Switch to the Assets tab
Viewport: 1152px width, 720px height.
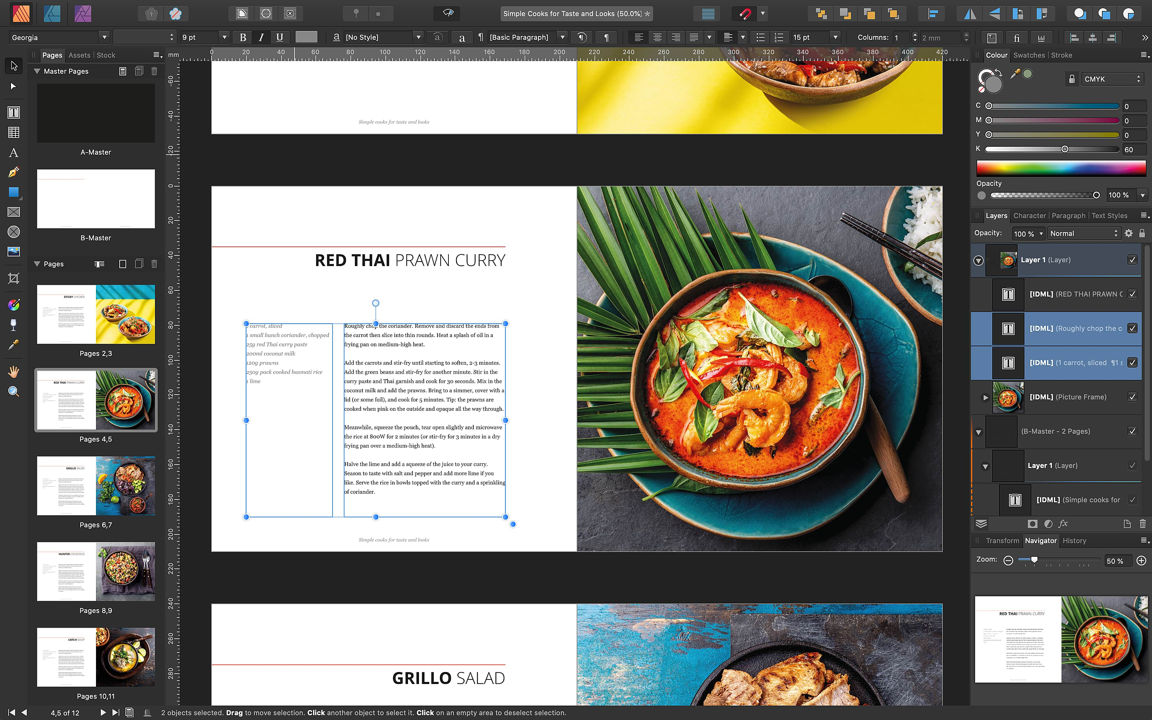[x=80, y=55]
